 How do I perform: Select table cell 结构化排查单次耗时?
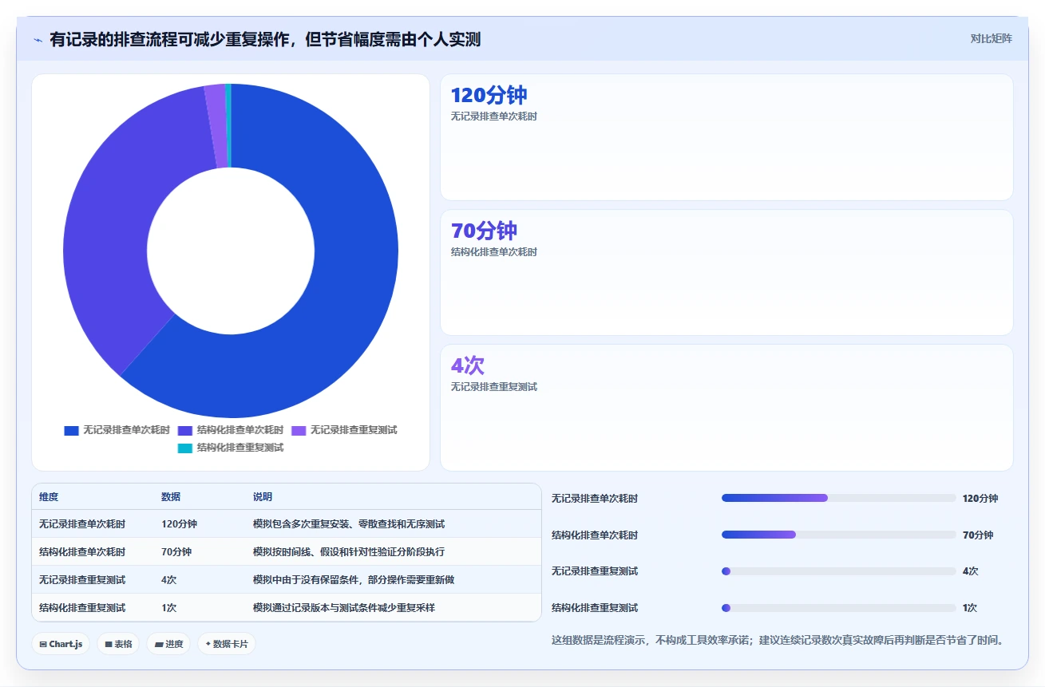[82, 552]
